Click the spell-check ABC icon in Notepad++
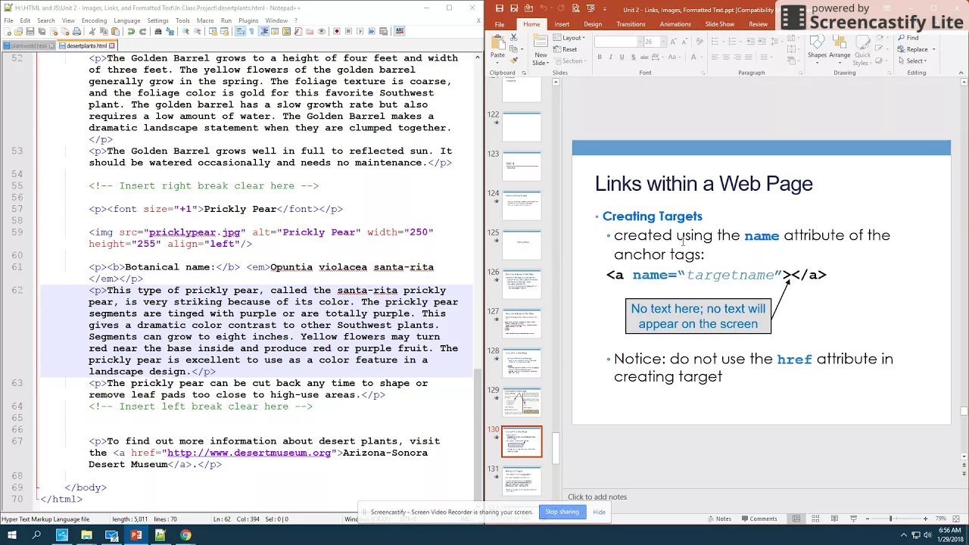 click(400, 32)
